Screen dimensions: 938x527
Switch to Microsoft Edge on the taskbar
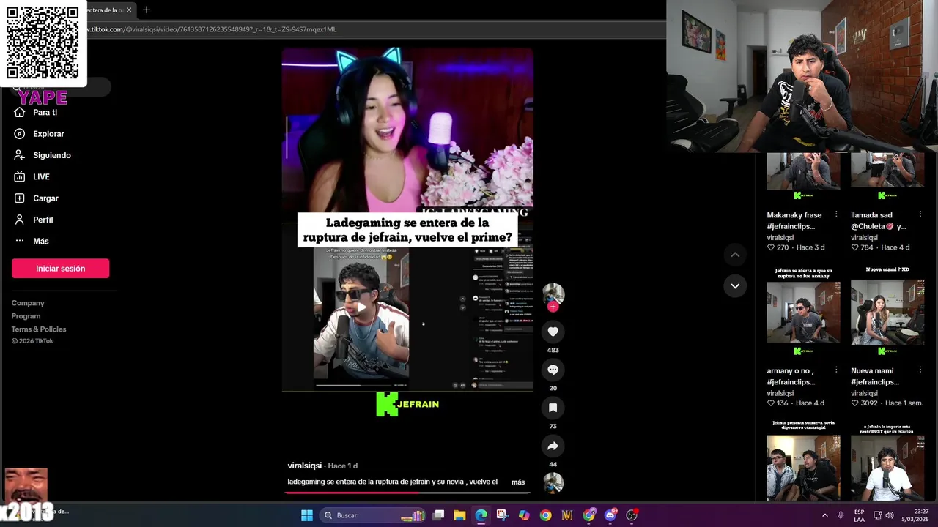point(481,515)
